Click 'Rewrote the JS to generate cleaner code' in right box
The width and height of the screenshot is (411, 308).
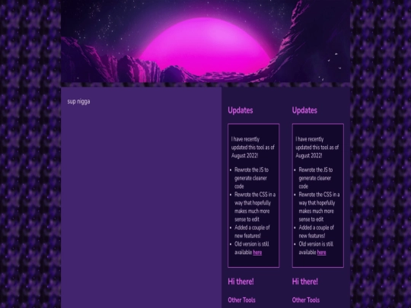[316, 178]
